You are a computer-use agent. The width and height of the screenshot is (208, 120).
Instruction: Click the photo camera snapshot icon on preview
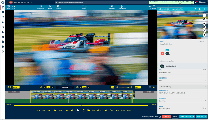pyautogui.click(x=204, y=19)
